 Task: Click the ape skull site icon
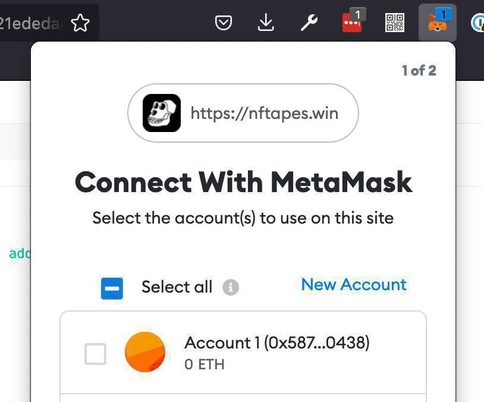point(162,113)
